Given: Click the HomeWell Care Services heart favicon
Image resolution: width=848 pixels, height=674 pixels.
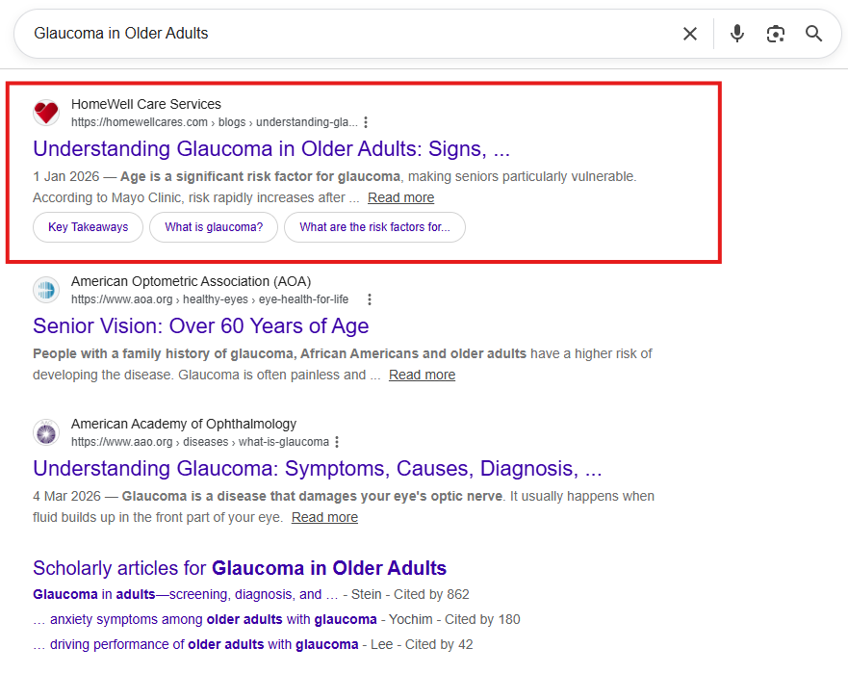Looking at the screenshot, I should [46, 113].
